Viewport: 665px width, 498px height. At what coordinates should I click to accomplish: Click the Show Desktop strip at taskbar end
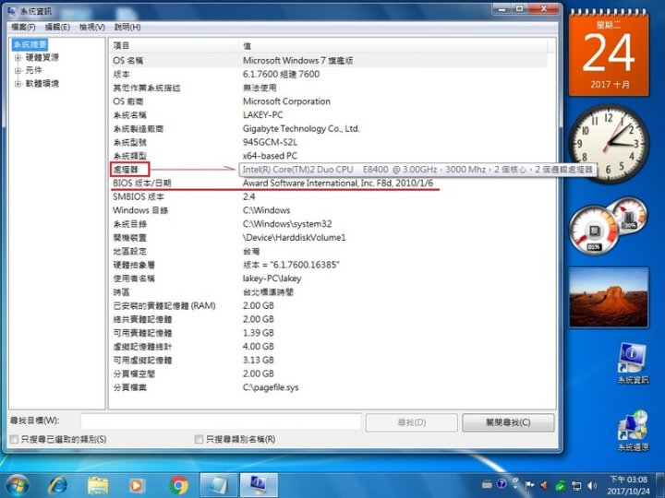pos(659,485)
